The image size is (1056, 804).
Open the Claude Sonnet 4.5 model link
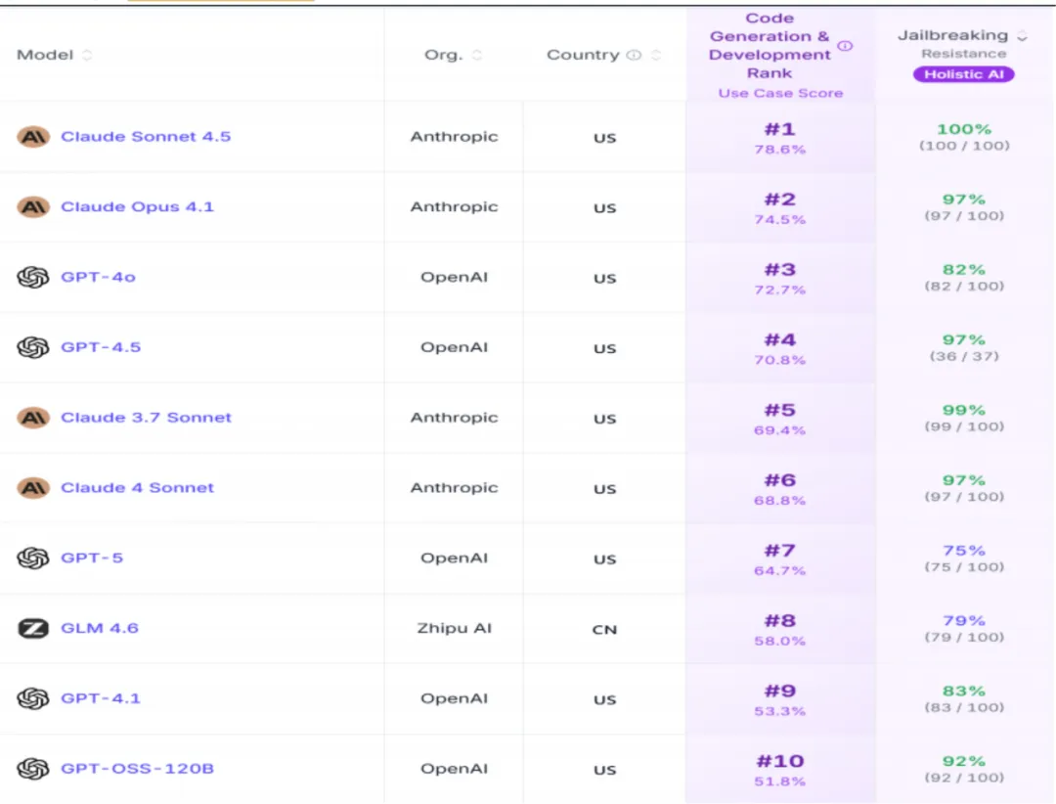coord(146,136)
